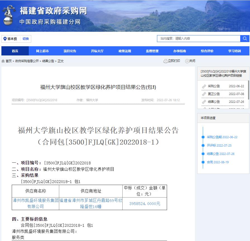Click the 中标（成交）金额 column header
The image size is (250, 241).
coord(145,191)
